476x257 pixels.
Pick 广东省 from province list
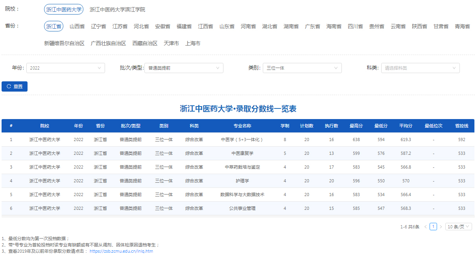[x=312, y=26]
